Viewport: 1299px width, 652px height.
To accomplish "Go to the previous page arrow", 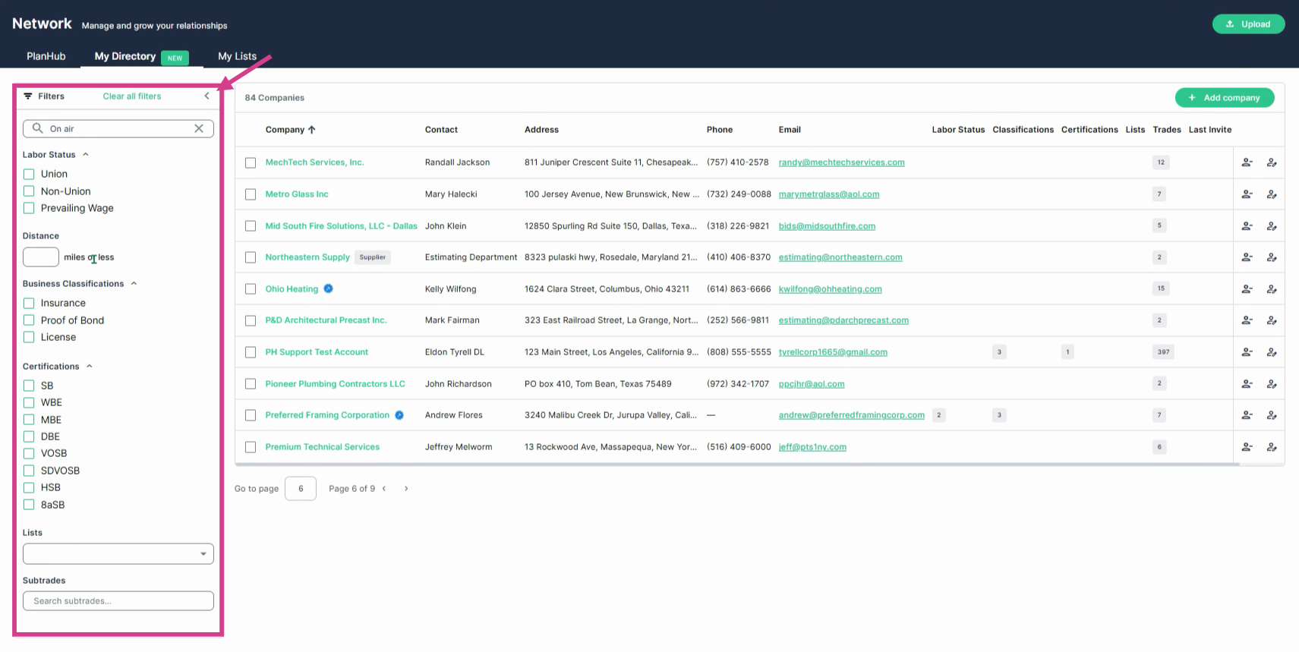I will tap(384, 489).
